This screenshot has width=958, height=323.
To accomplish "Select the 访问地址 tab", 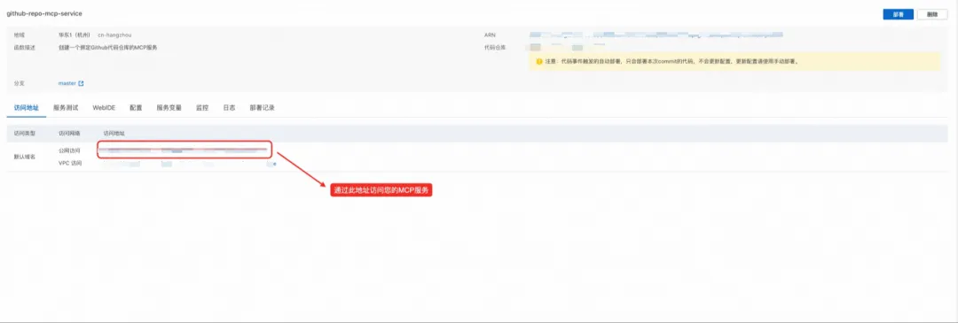I will [26, 108].
